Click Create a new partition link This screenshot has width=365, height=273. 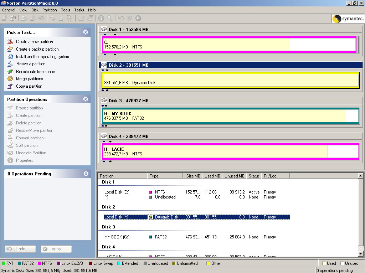click(35, 42)
